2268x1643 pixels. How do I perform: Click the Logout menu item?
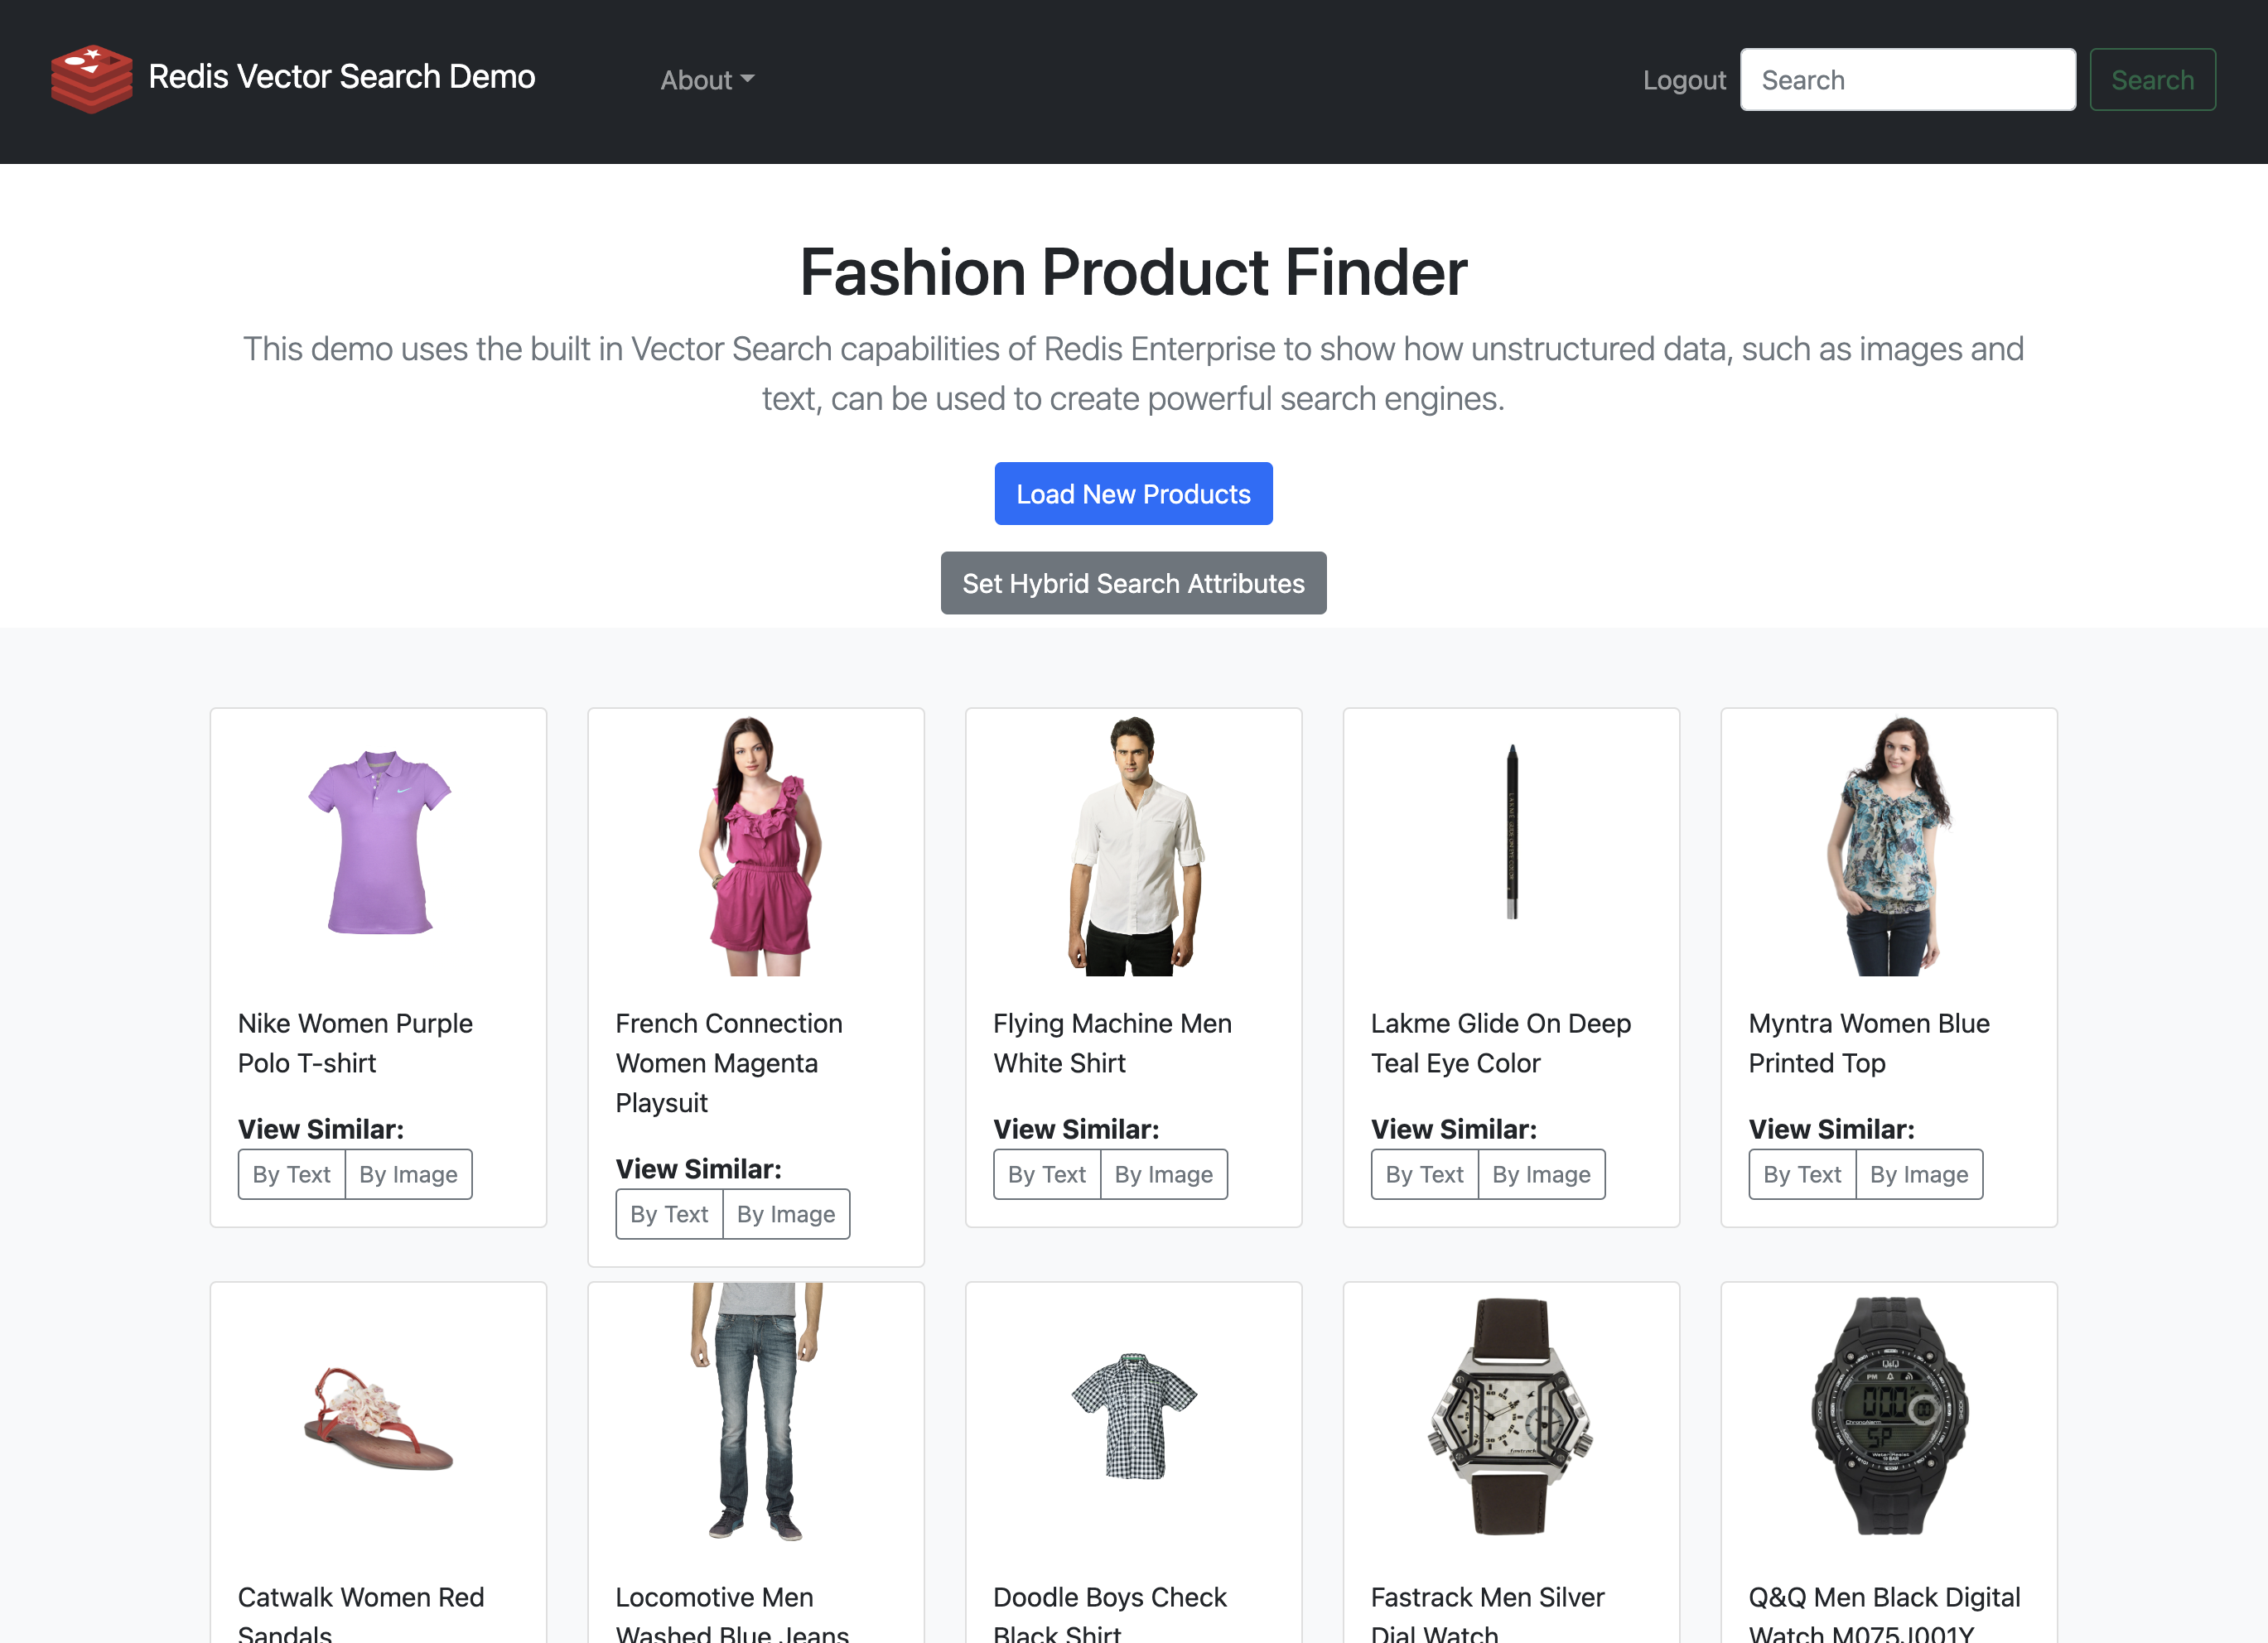tap(1680, 79)
